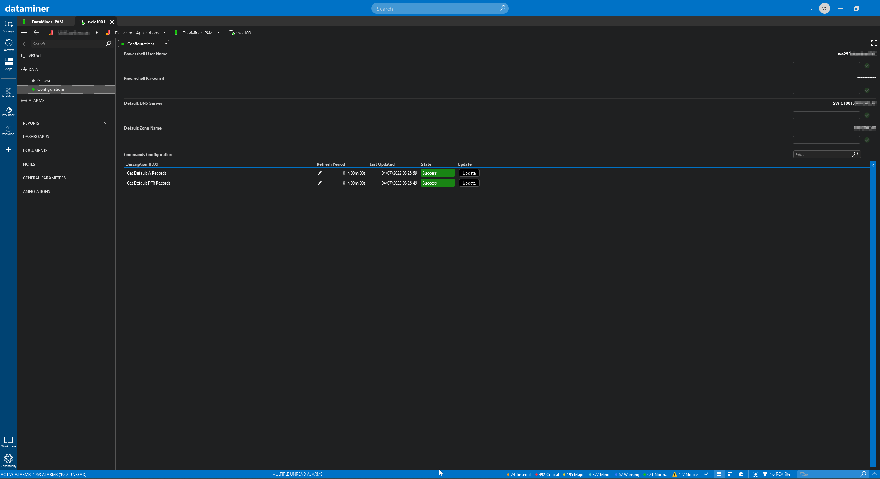Viewport: 880px width, 479px height.
Task: Switch alarm console to list view
Action: (719, 474)
